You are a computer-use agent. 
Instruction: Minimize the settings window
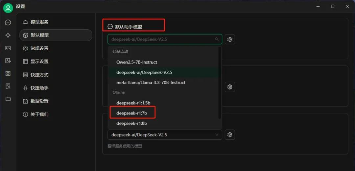pos(318,7)
